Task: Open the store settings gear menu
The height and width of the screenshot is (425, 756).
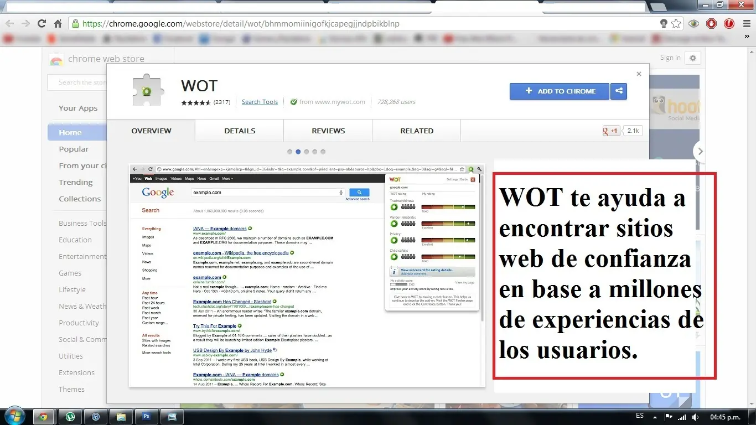Action: coord(692,58)
